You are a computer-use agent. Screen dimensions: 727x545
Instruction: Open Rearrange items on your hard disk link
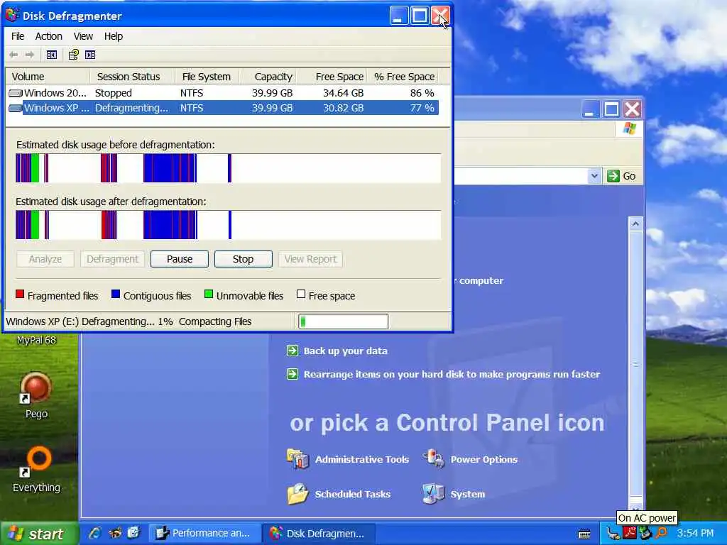click(452, 374)
